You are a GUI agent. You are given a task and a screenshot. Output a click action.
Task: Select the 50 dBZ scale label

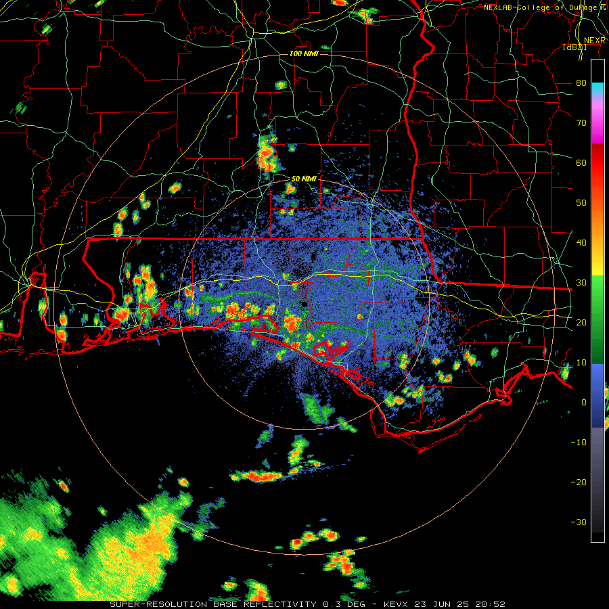(x=581, y=203)
